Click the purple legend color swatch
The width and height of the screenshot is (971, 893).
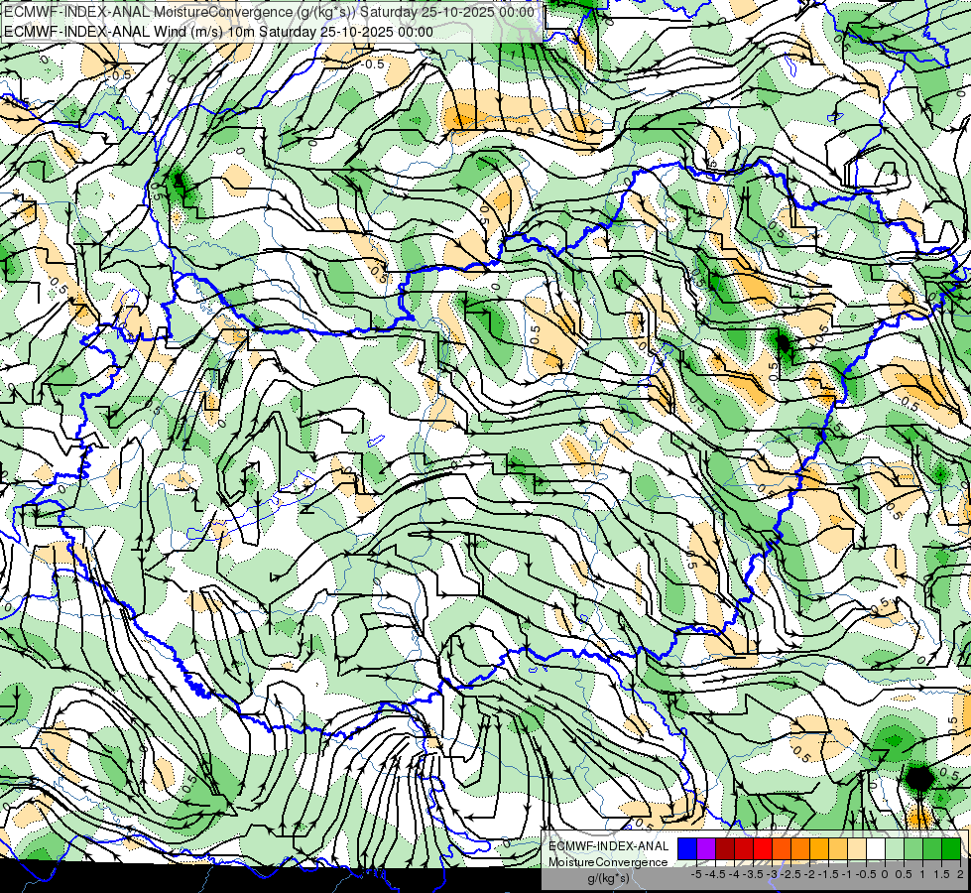point(706,849)
